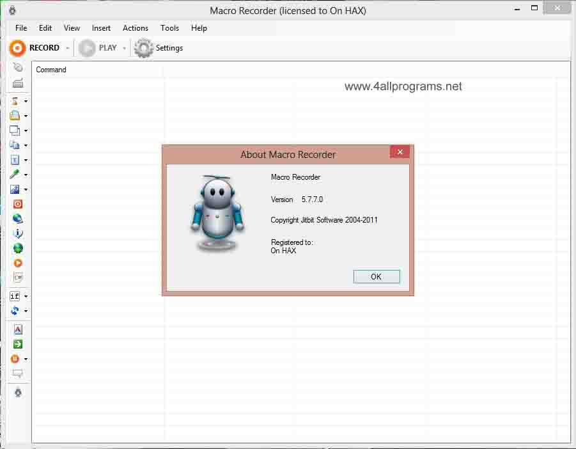The height and width of the screenshot is (449, 576).
Task: Click the app robot icon in title bar
Action: pyautogui.click(x=12, y=10)
